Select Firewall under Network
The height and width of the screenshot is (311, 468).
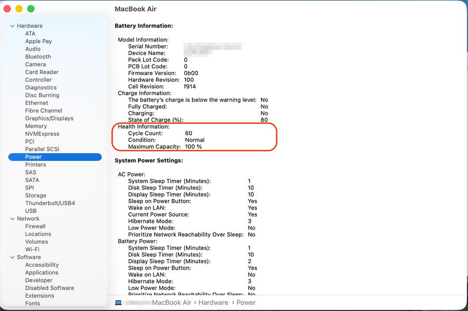pyautogui.click(x=35, y=227)
